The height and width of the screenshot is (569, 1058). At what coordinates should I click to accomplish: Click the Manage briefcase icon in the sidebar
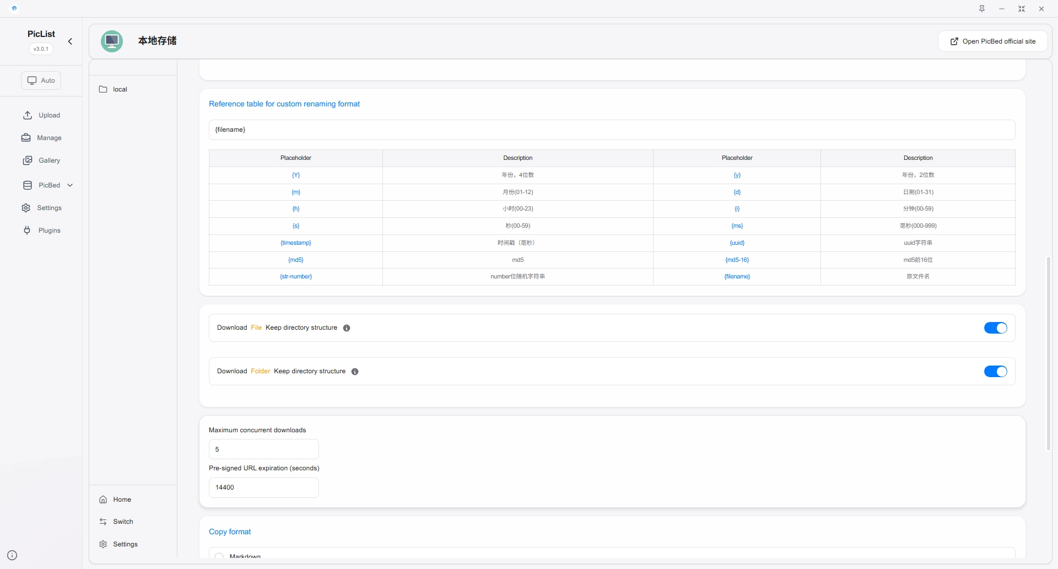26,138
